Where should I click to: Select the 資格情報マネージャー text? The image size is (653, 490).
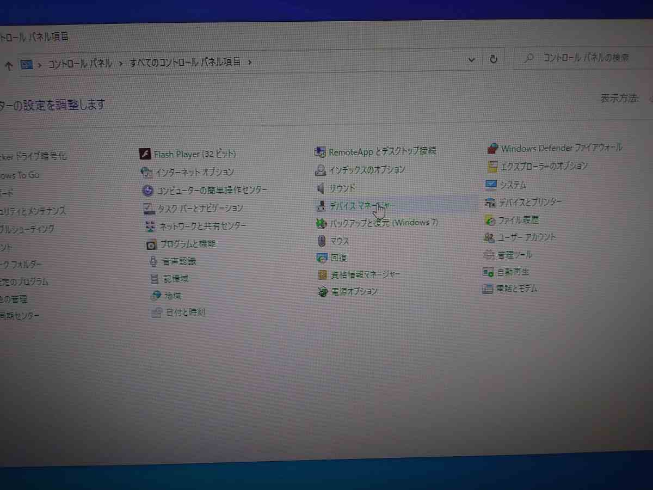pyautogui.click(x=365, y=274)
